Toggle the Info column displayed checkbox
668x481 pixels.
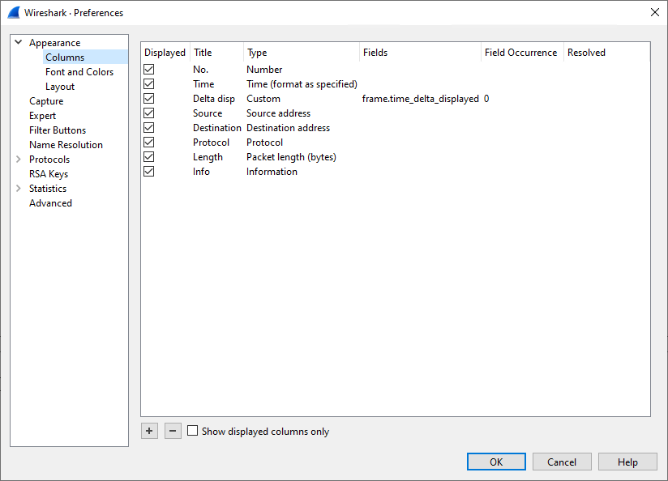(x=148, y=171)
